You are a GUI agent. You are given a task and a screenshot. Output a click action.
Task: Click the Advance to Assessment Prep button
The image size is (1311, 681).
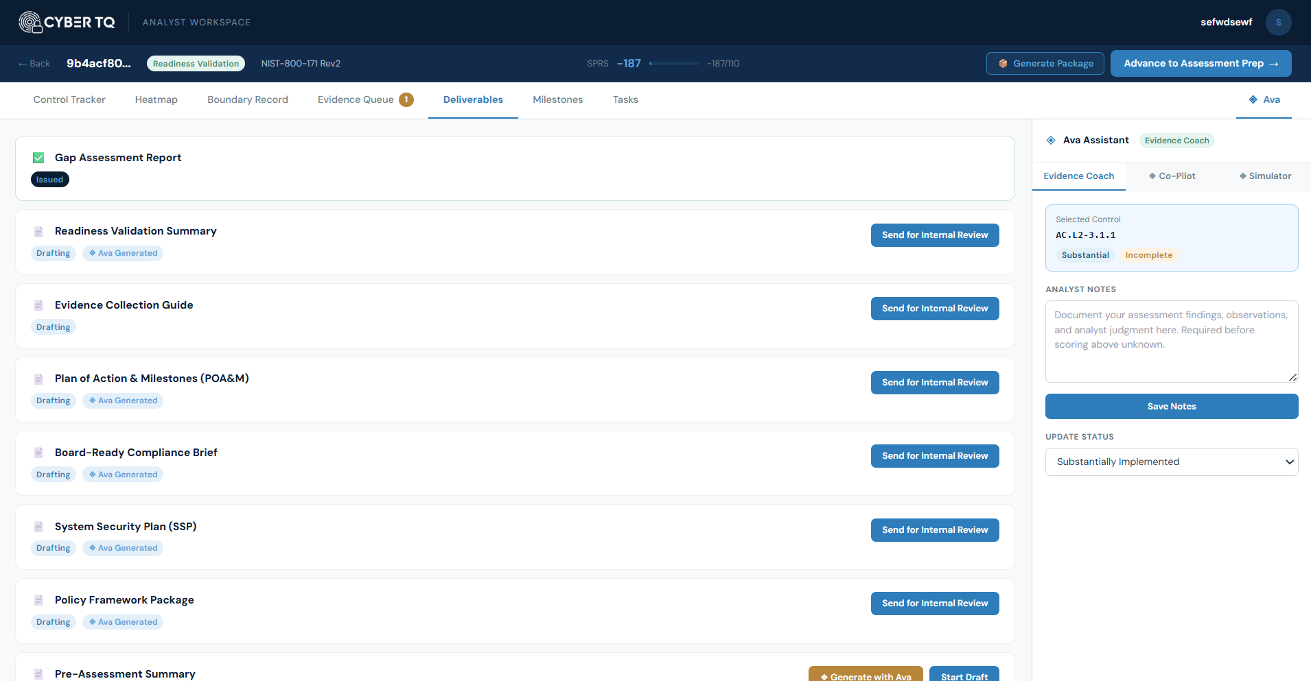coord(1200,63)
